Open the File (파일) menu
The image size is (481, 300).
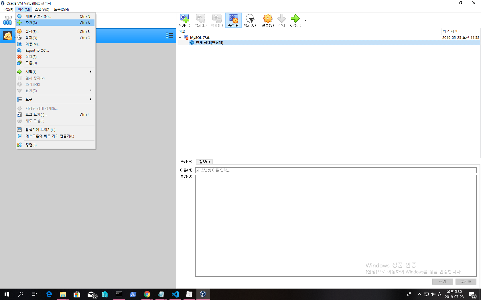coord(8,9)
